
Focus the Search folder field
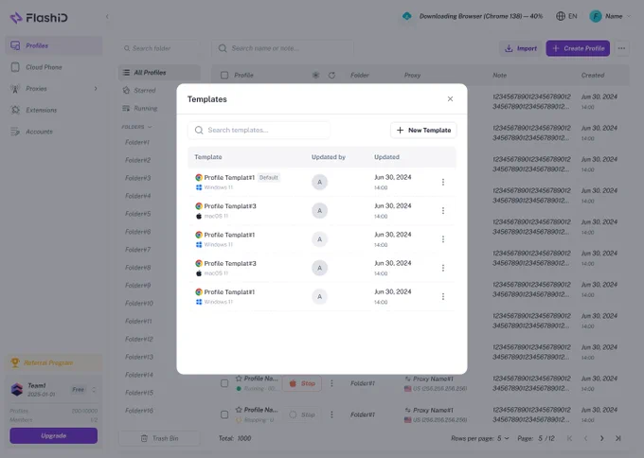pyautogui.click(x=159, y=48)
